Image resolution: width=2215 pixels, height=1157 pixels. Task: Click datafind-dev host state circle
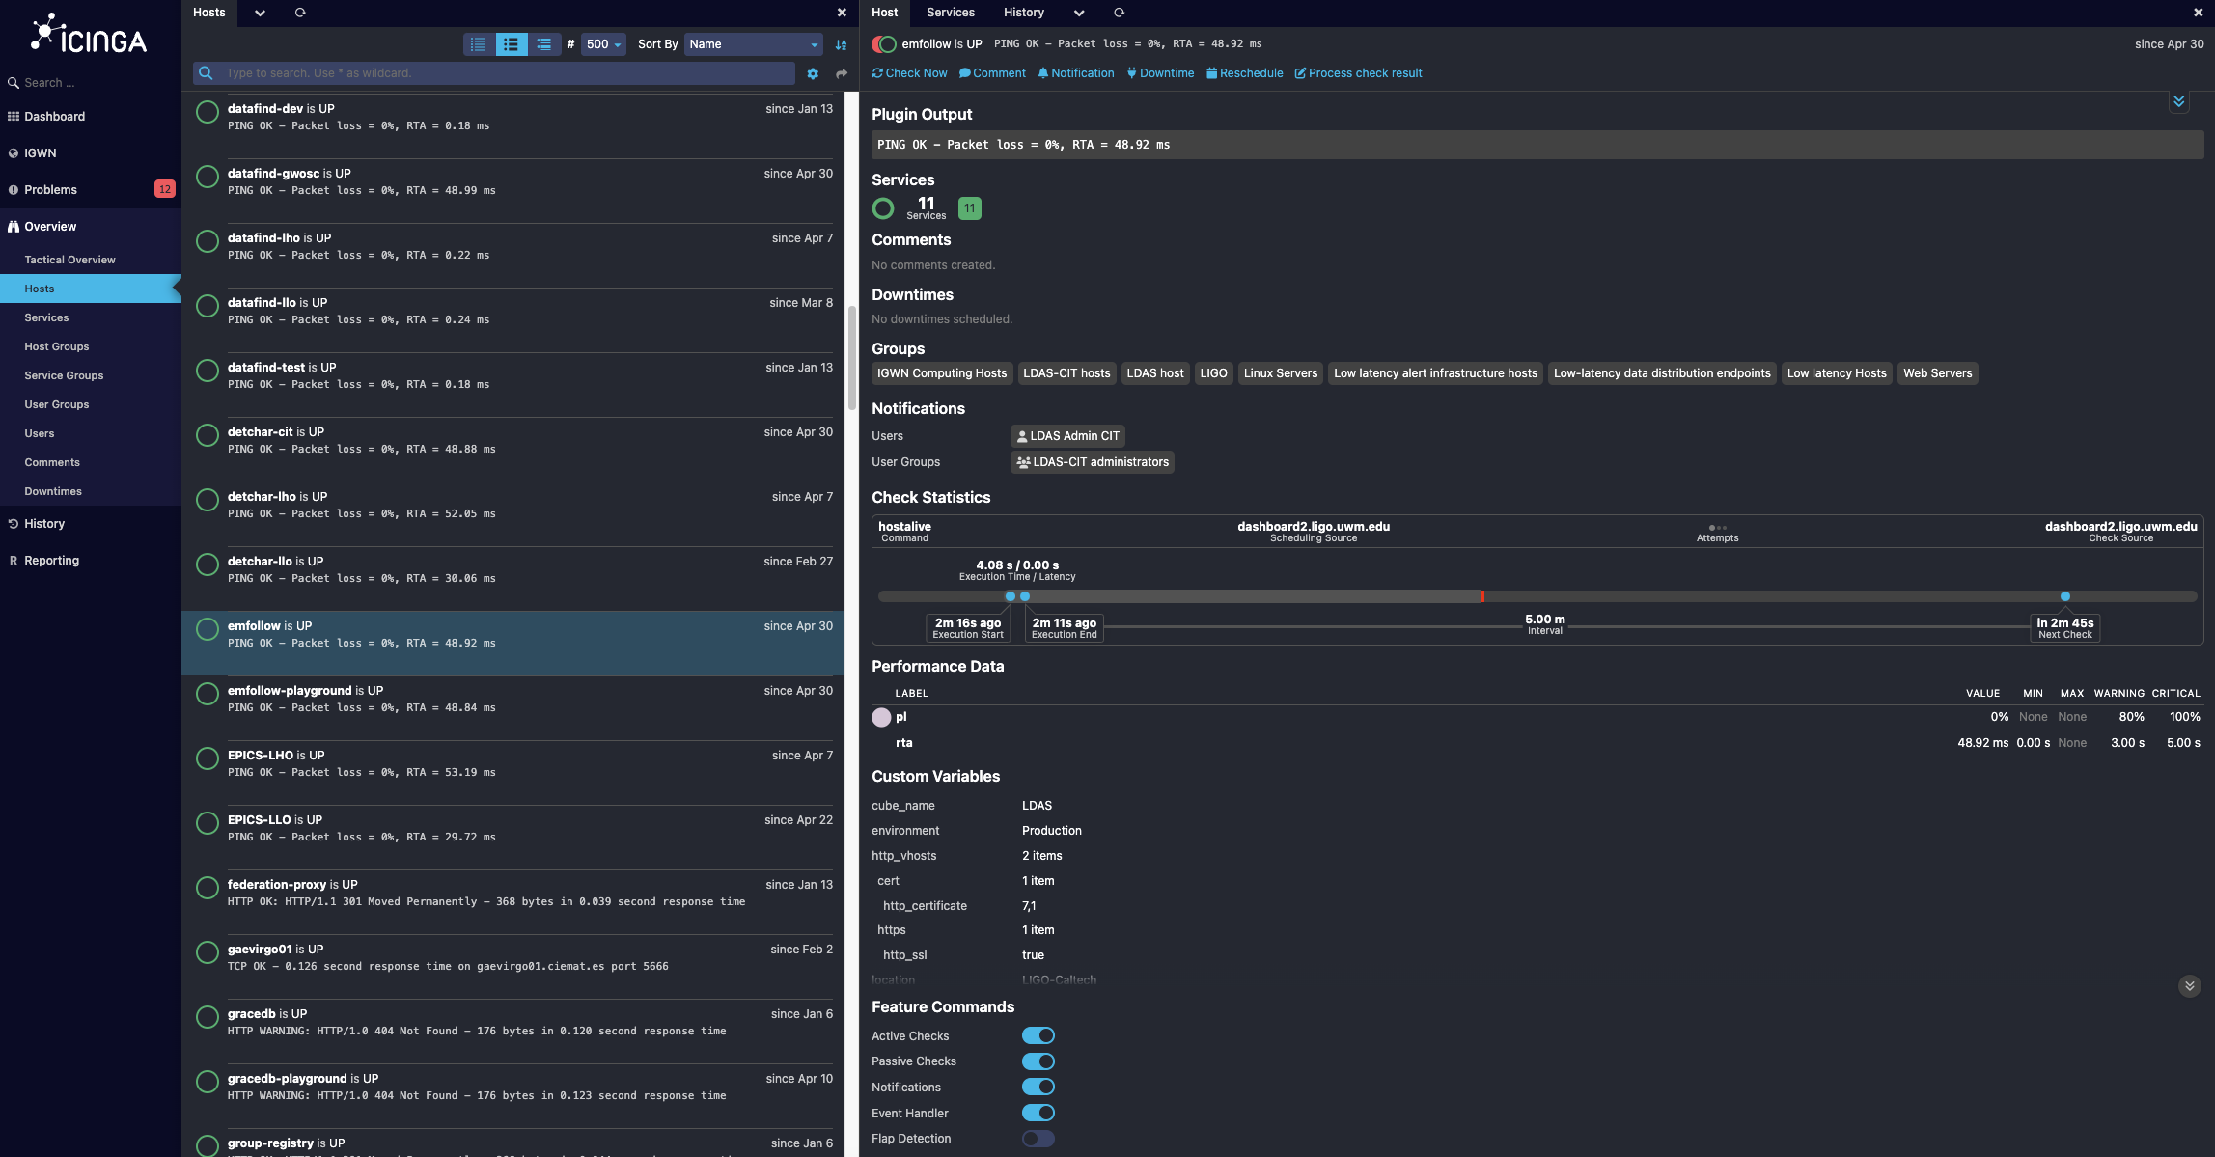207,112
